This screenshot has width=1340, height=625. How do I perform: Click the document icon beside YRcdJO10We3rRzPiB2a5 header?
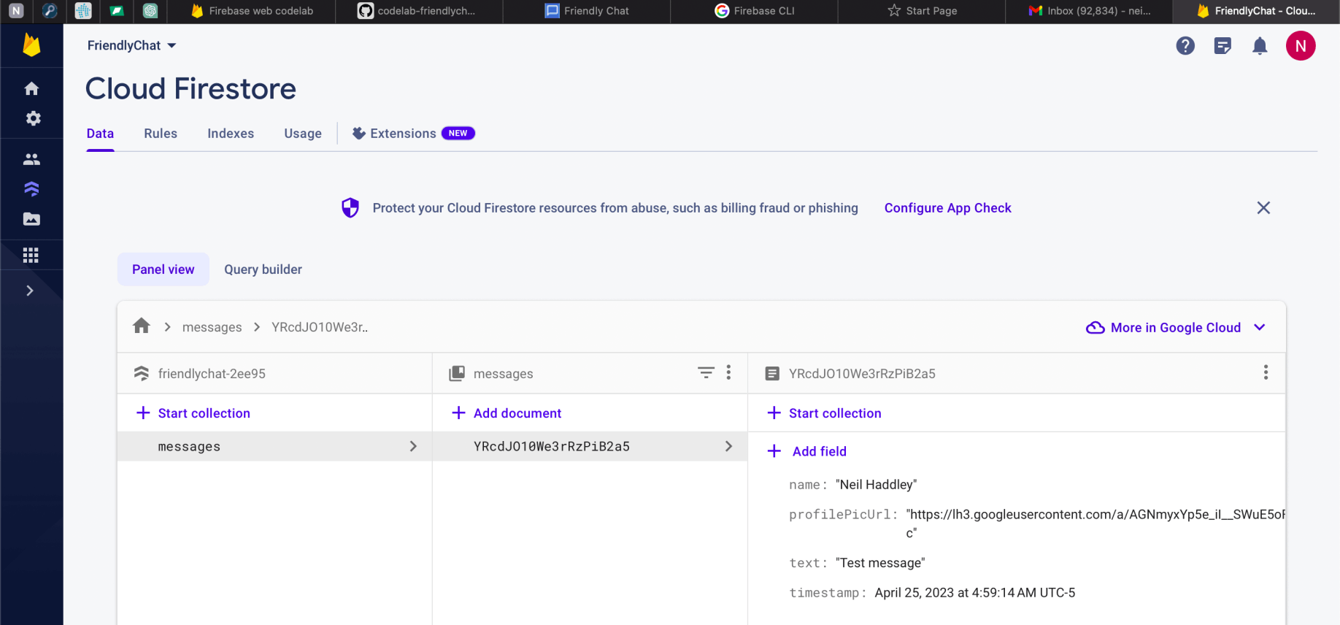(772, 374)
